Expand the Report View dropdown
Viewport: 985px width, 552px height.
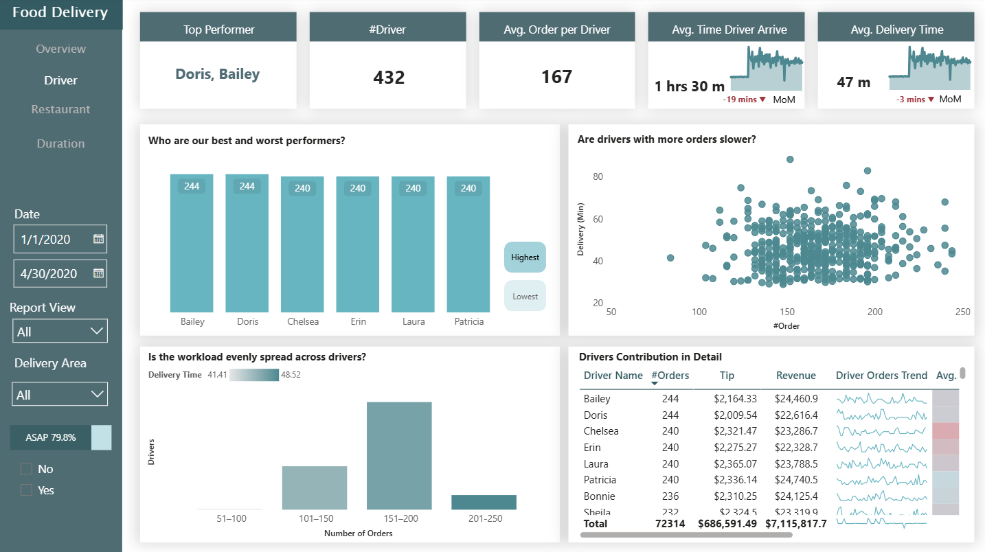click(x=60, y=332)
